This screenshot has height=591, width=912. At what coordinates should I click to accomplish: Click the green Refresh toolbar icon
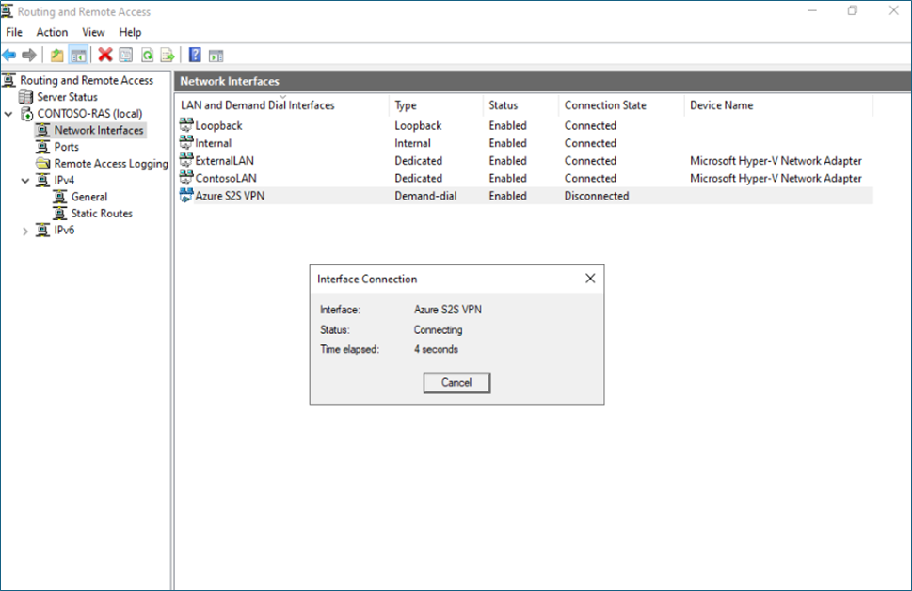coord(147,55)
